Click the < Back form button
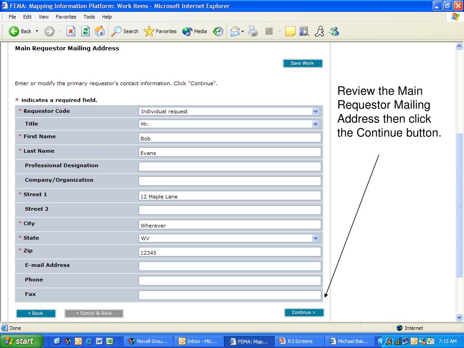The height and width of the screenshot is (348, 464). 36,314
